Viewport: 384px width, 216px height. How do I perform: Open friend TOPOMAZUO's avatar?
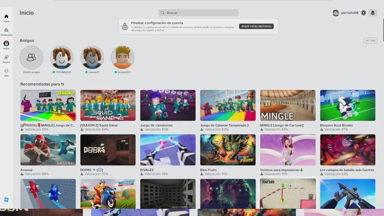(62, 57)
